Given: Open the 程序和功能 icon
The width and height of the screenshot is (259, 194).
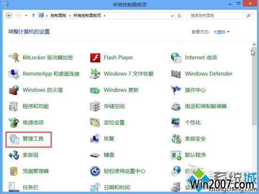Looking at the screenshot, I should (x=14, y=106).
